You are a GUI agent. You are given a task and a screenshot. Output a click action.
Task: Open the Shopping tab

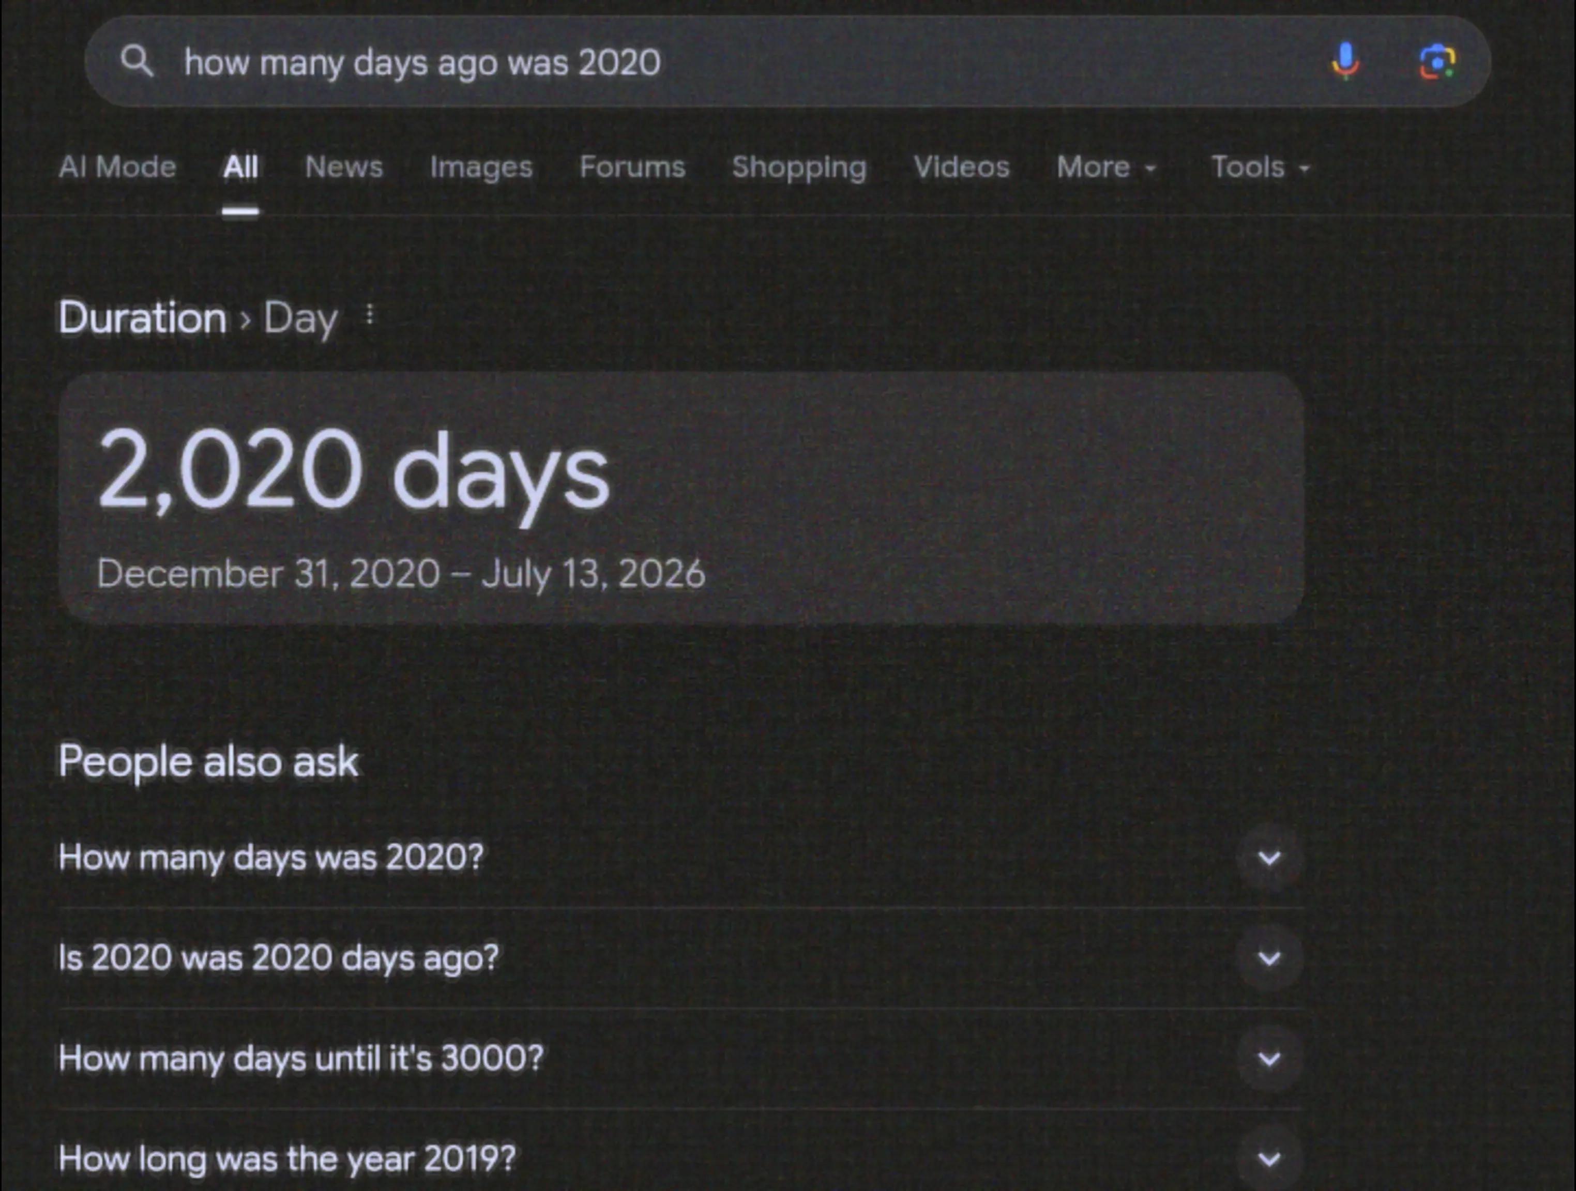799,167
